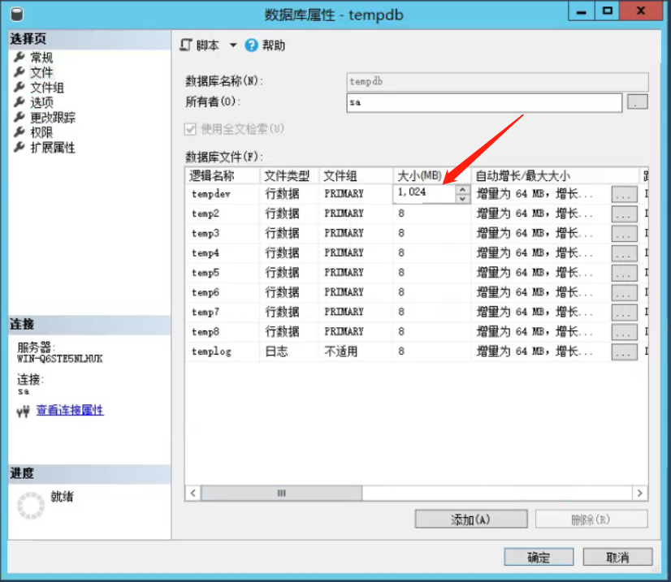Open autogrowth ellipsis button for temp4
The width and height of the screenshot is (671, 582).
(x=624, y=253)
